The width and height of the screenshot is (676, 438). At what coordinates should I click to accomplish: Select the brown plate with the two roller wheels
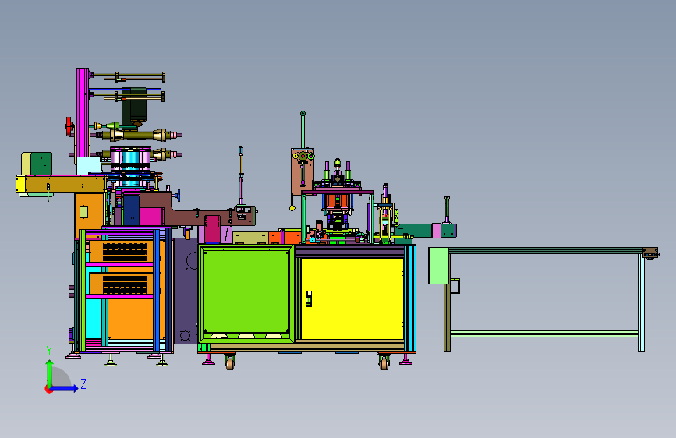[x=303, y=171]
